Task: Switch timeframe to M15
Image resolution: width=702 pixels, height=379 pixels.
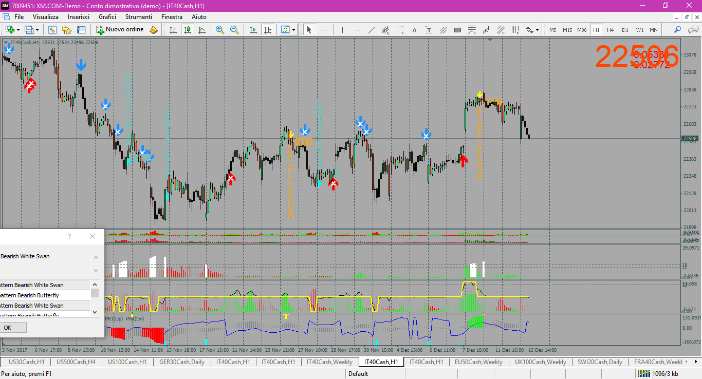Action: pyautogui.click(x=567, y=30)
